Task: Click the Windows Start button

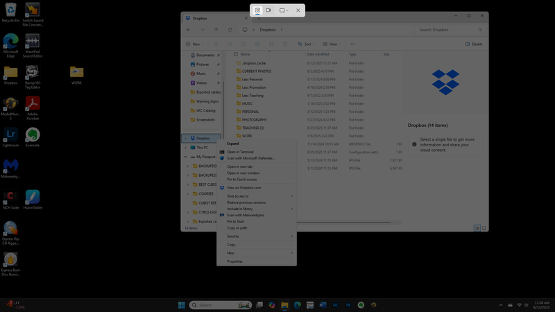Action: click(182, 305)
